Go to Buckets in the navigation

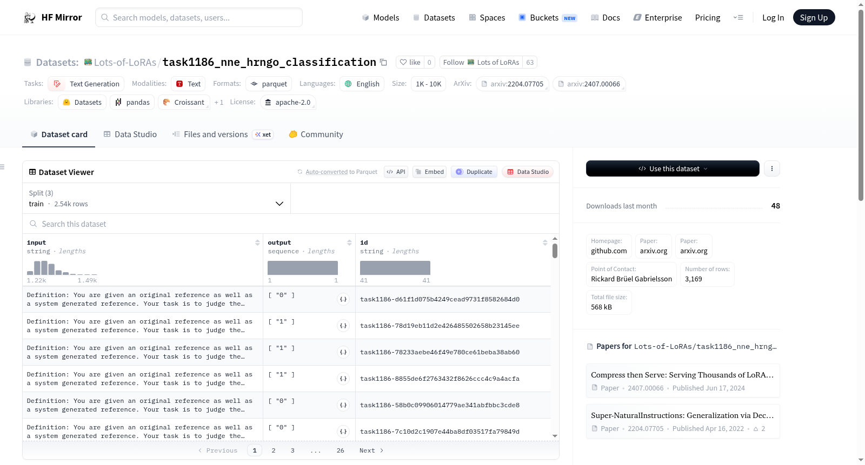pyautogui.click(x=548, y=17)
